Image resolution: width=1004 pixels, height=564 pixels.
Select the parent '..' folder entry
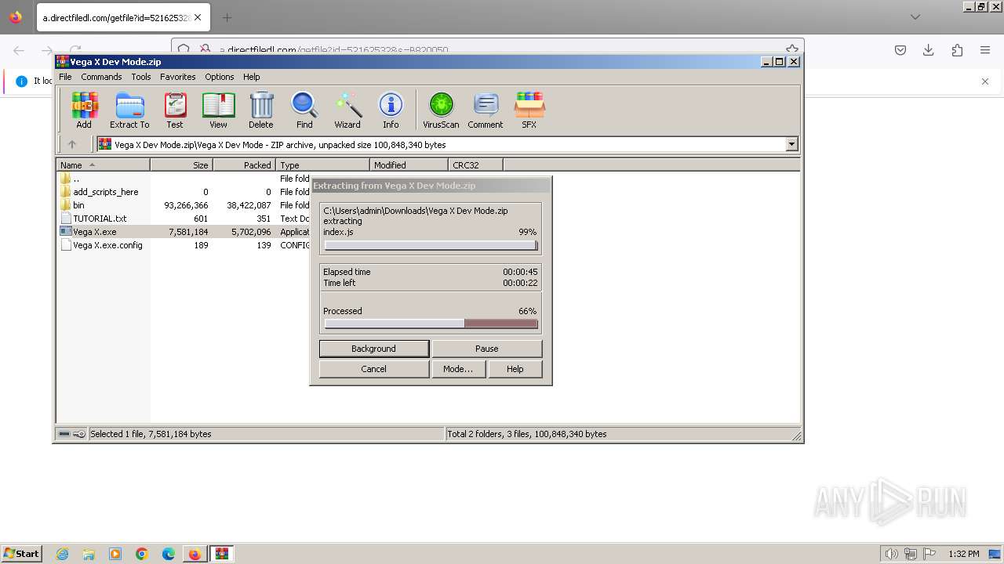coord(76,179)
